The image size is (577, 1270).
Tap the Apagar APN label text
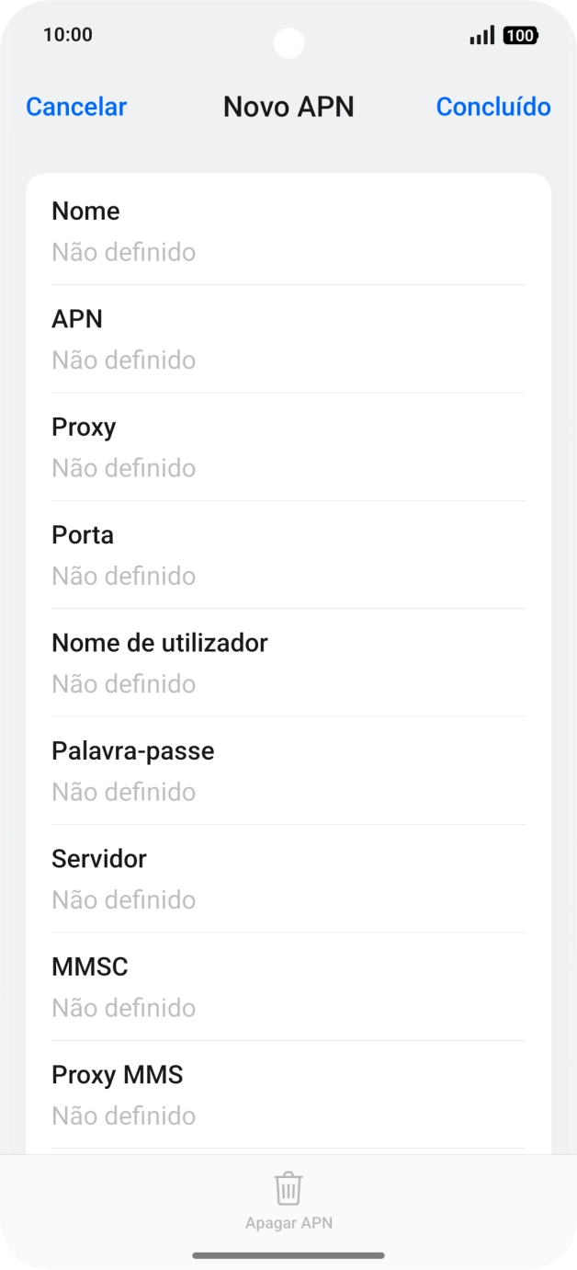[288, 1223]
